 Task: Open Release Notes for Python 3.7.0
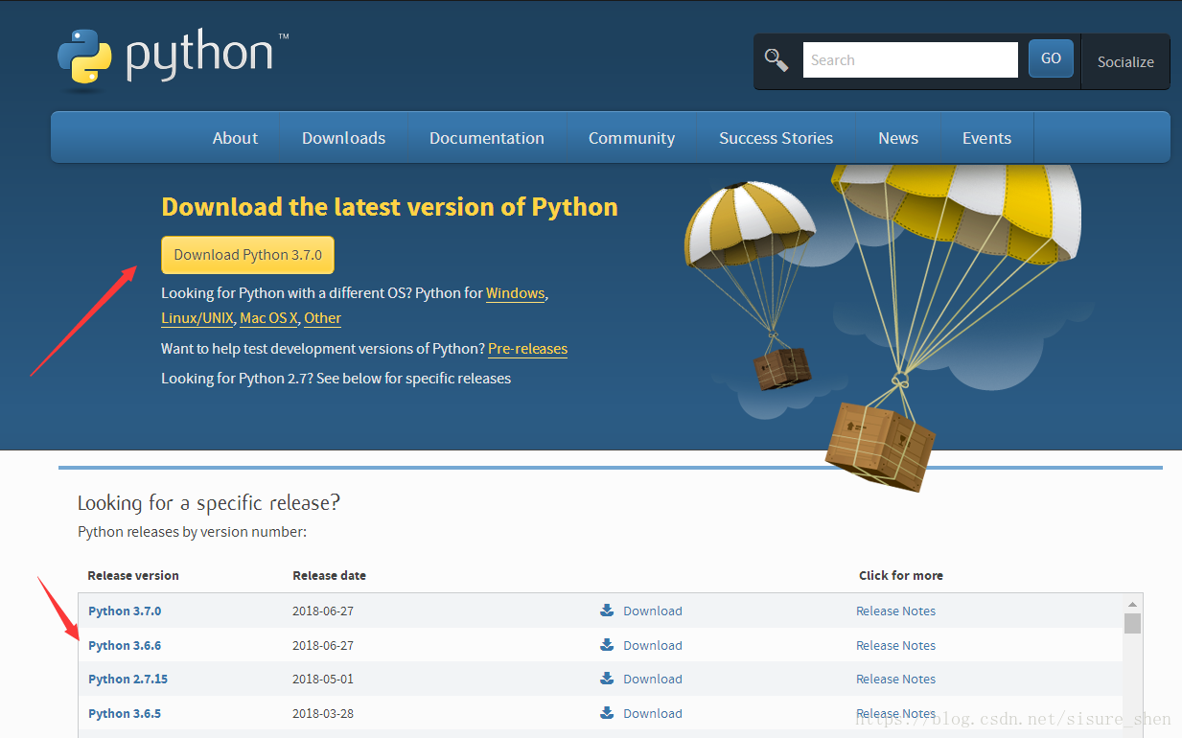click(x=896, y=611)
